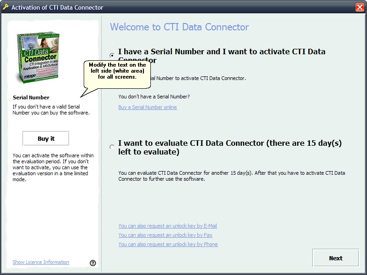Click the bold 'Serial Number' heading in left panel
This screenshot has width=367, height=275.
[x=31, y=97]
